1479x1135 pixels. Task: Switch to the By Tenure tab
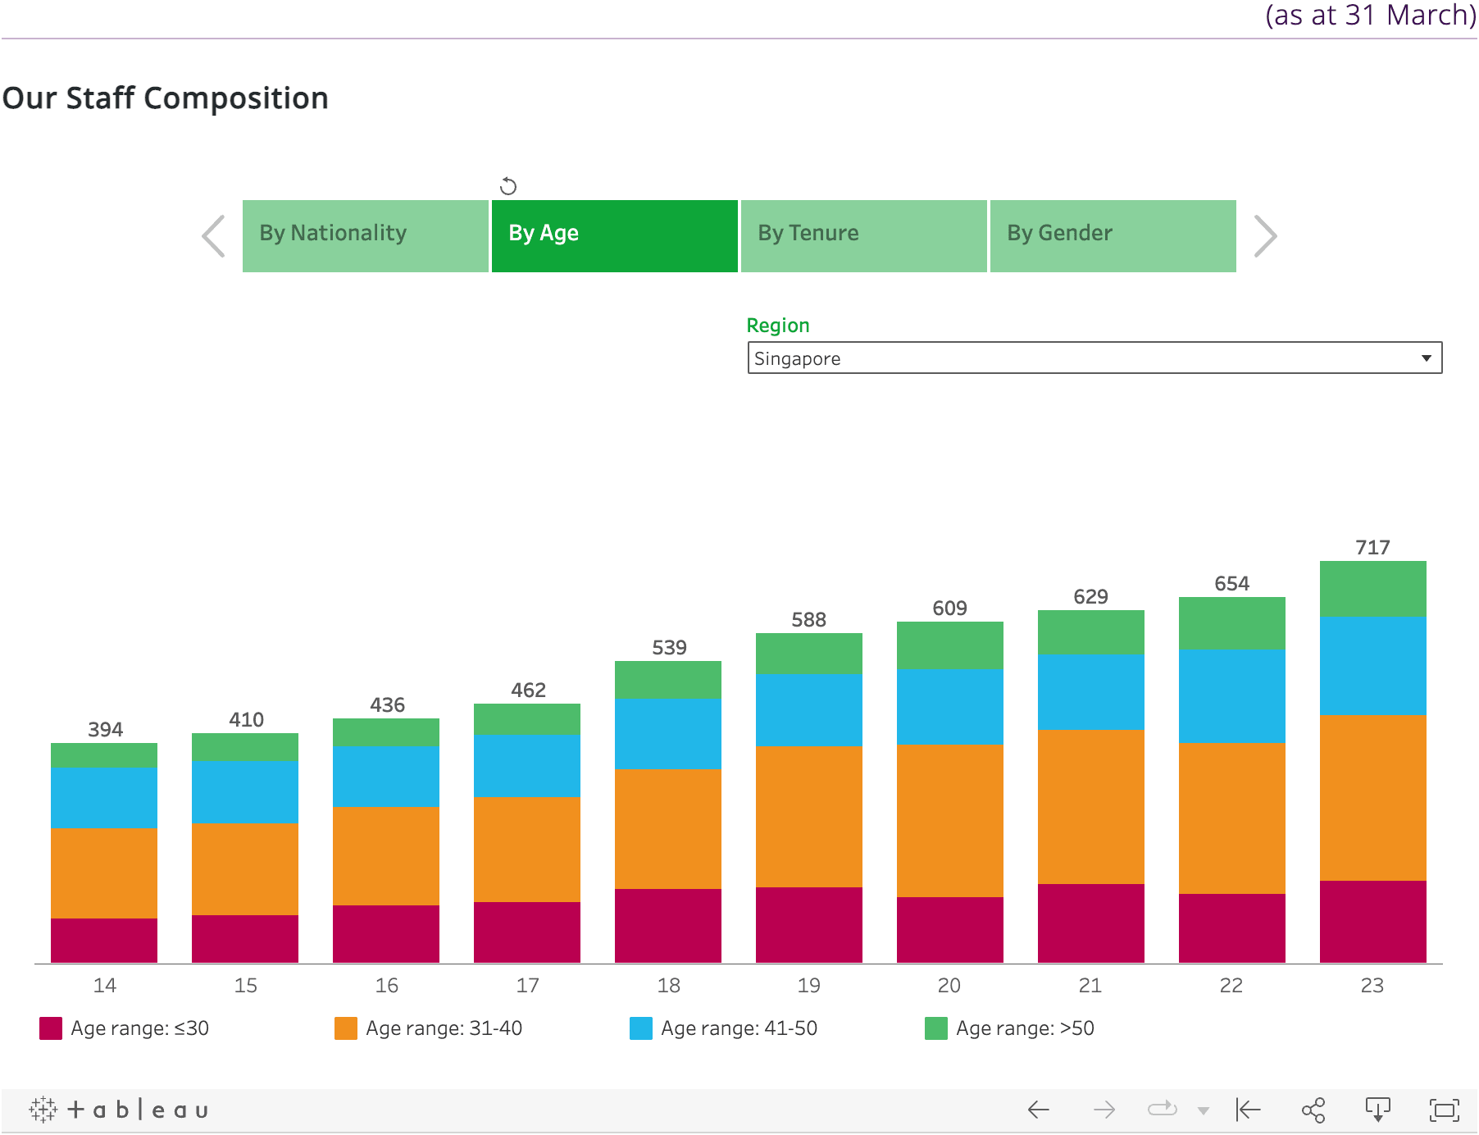click(x=864, y=236)
